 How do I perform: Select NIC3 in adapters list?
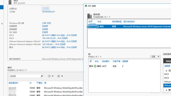(x=166, y=74)
